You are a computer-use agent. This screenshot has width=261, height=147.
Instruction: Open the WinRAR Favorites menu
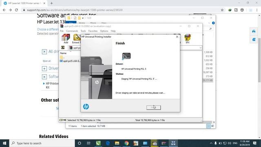pos(93,31)
